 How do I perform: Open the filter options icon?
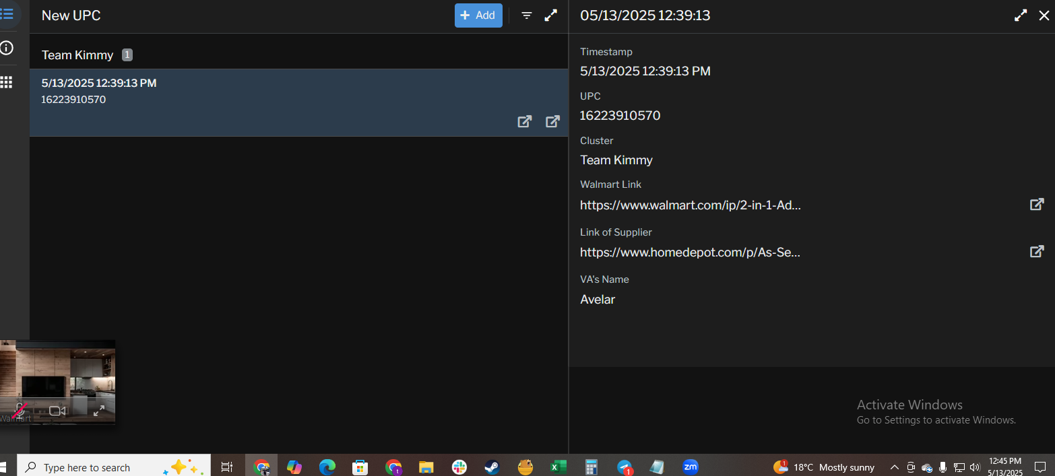click(527, 15)
